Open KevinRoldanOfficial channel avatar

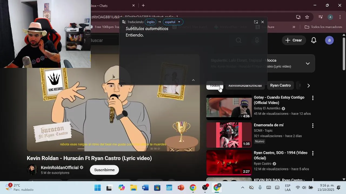coord(32,170)
